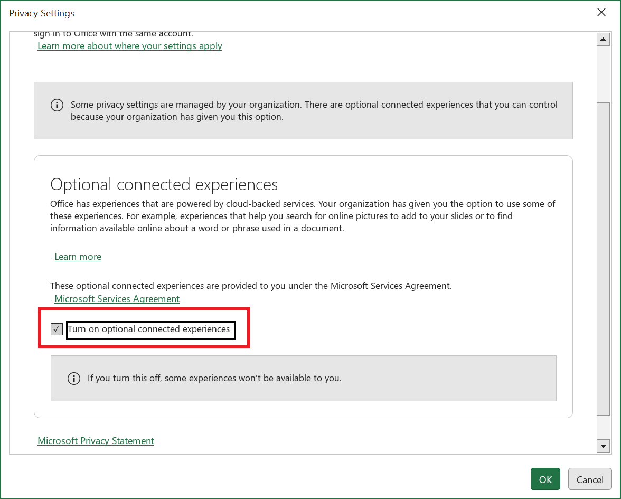The width and height of the screenshot is (621, 499).
Task: Click the Optional connected experiences heading
Action: click(x=164, y=185)
